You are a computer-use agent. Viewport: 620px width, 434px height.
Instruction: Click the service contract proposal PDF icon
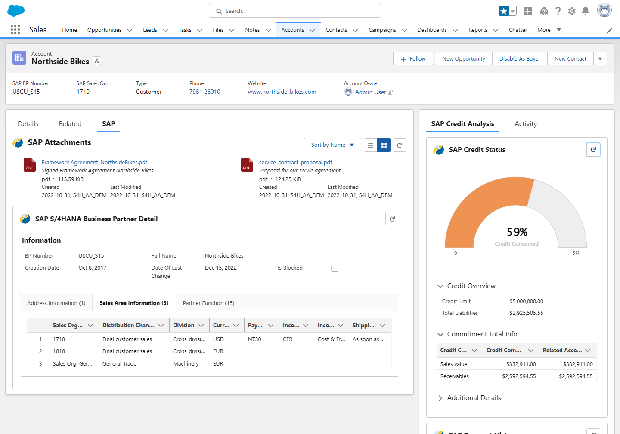pyautogui.click(x=247, y=165)
